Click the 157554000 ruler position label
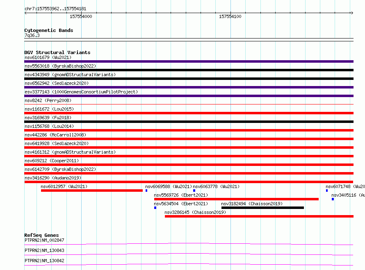This screenshot has width=365, height=270. (x=81, y=16)
